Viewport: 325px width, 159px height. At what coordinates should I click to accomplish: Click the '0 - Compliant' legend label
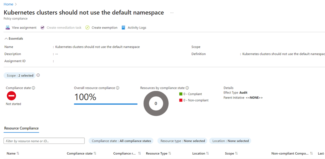coord(193,94)
